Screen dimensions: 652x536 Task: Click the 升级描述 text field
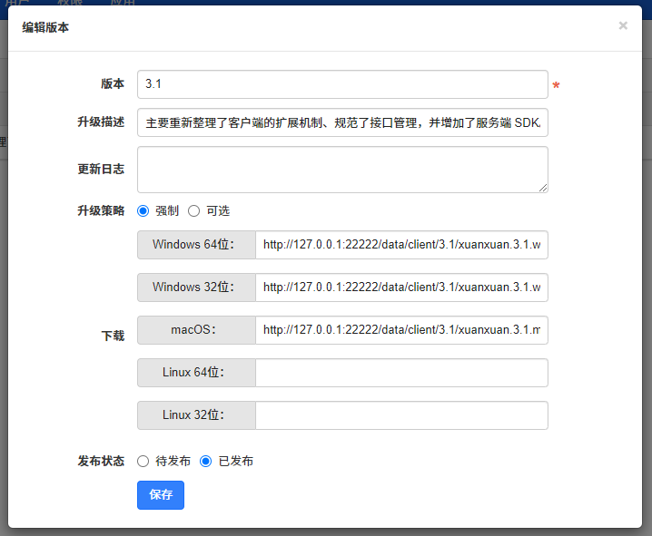click(x=342, y=122)
